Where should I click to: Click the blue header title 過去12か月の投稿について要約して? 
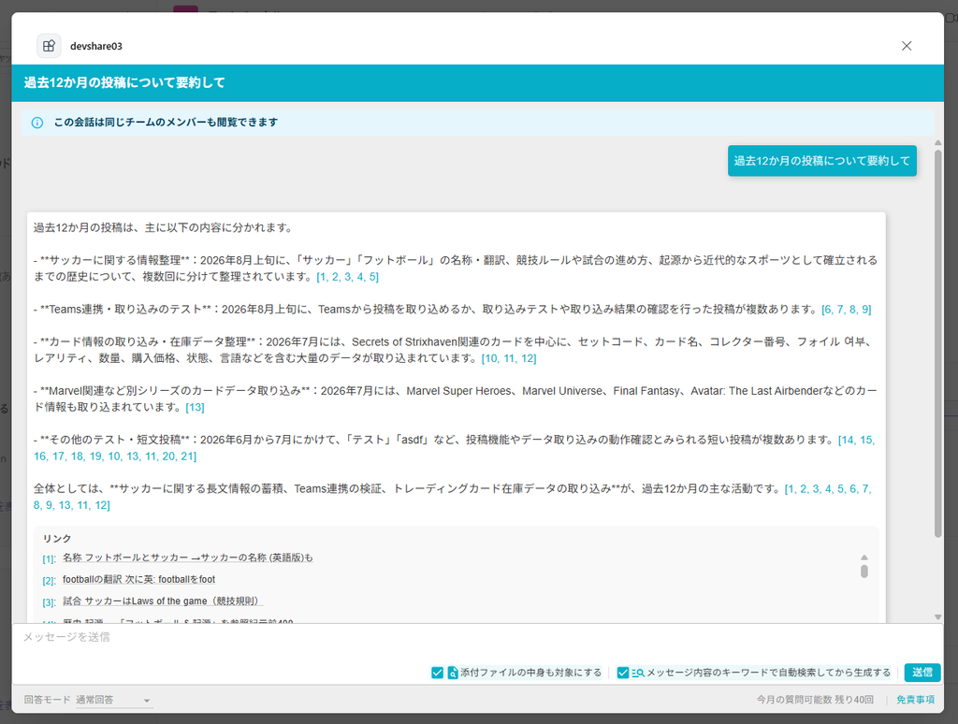coord(124,82)
